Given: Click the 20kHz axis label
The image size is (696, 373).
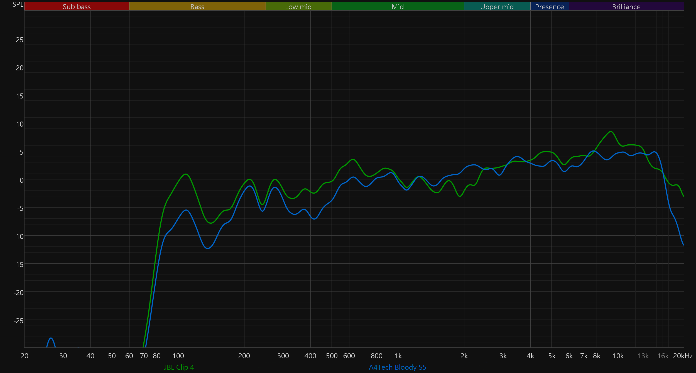Looking at the screenshot, I should pos(683,356).
